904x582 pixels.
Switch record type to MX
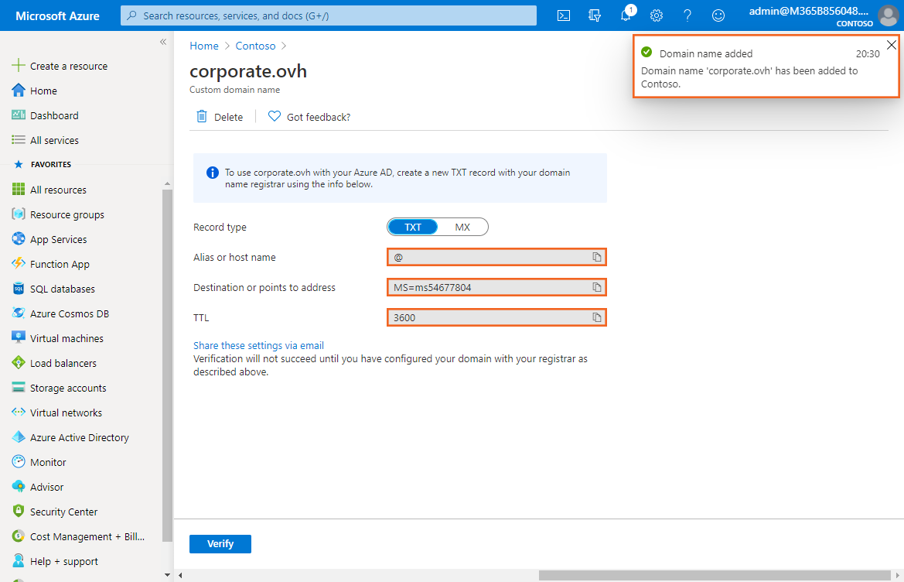[462, 227]
